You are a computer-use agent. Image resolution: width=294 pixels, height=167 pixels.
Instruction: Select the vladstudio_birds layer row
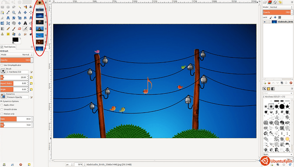pyautogui.click(x=278, y=22)
